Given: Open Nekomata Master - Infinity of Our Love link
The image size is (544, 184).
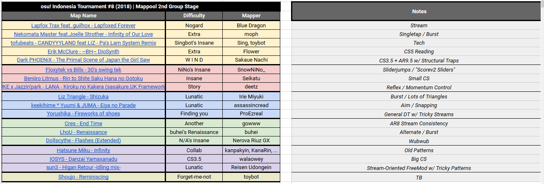Looking at the screenshot, I should tap(83, 34).
